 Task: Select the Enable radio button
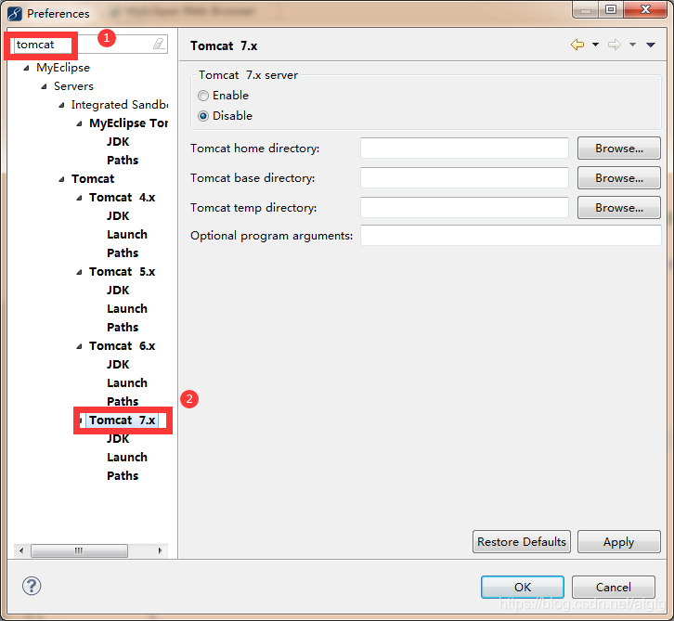203,96
